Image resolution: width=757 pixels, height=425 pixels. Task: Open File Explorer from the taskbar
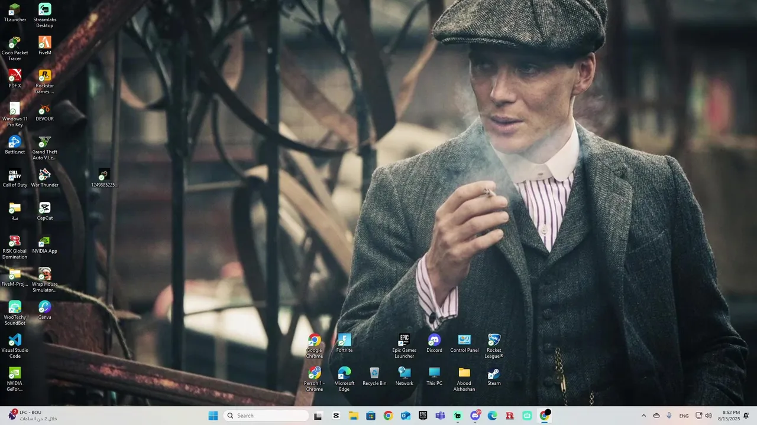[x=353, y=416]
